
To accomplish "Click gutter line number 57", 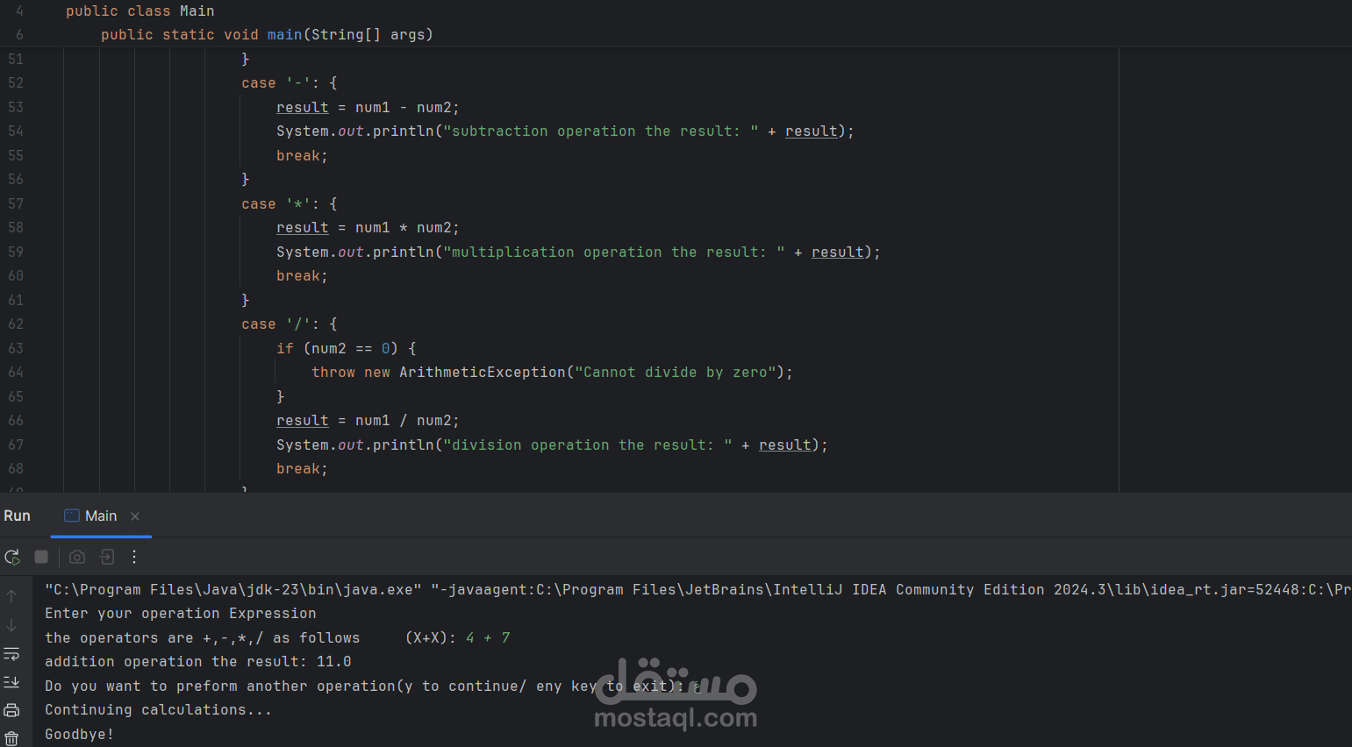I will (x=16, y=204).
